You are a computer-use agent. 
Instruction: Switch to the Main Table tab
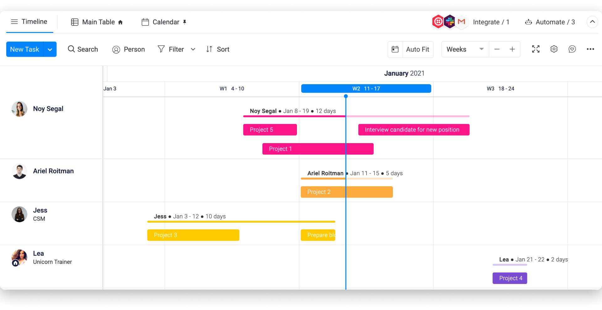[x=97, y=22]
